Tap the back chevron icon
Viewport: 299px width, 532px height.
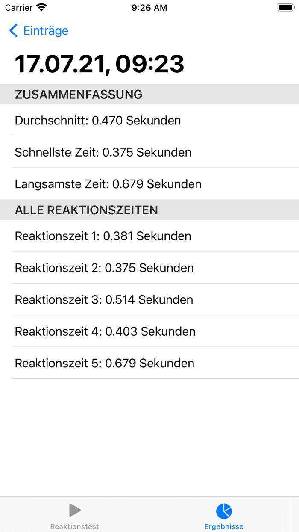point(14,31)
